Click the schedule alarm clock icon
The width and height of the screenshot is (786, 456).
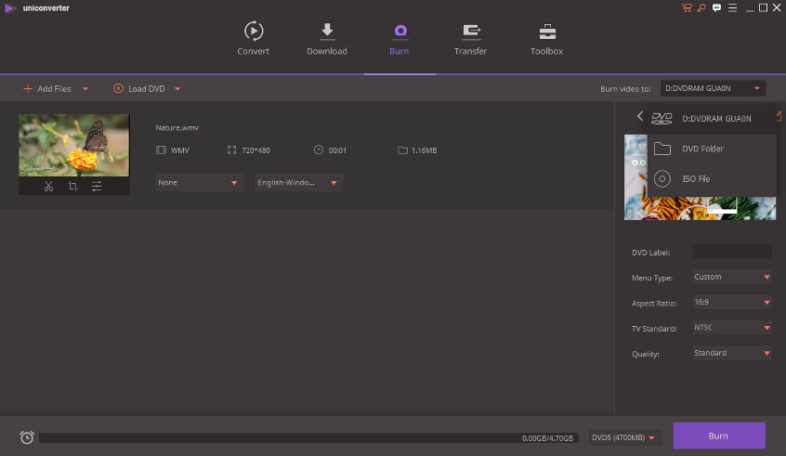coord(27,436)
